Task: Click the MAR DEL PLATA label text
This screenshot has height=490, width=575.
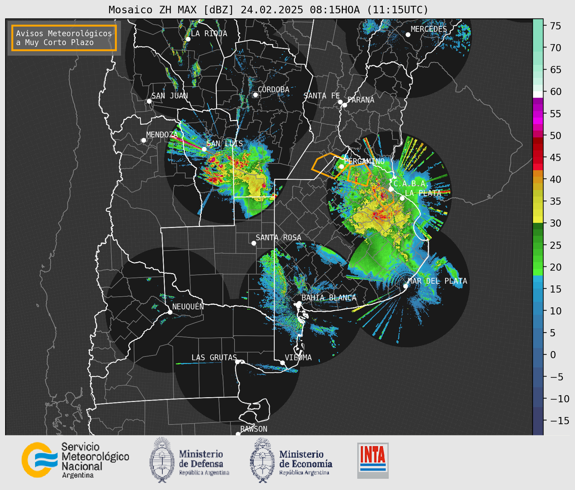Action: point(438,281)
